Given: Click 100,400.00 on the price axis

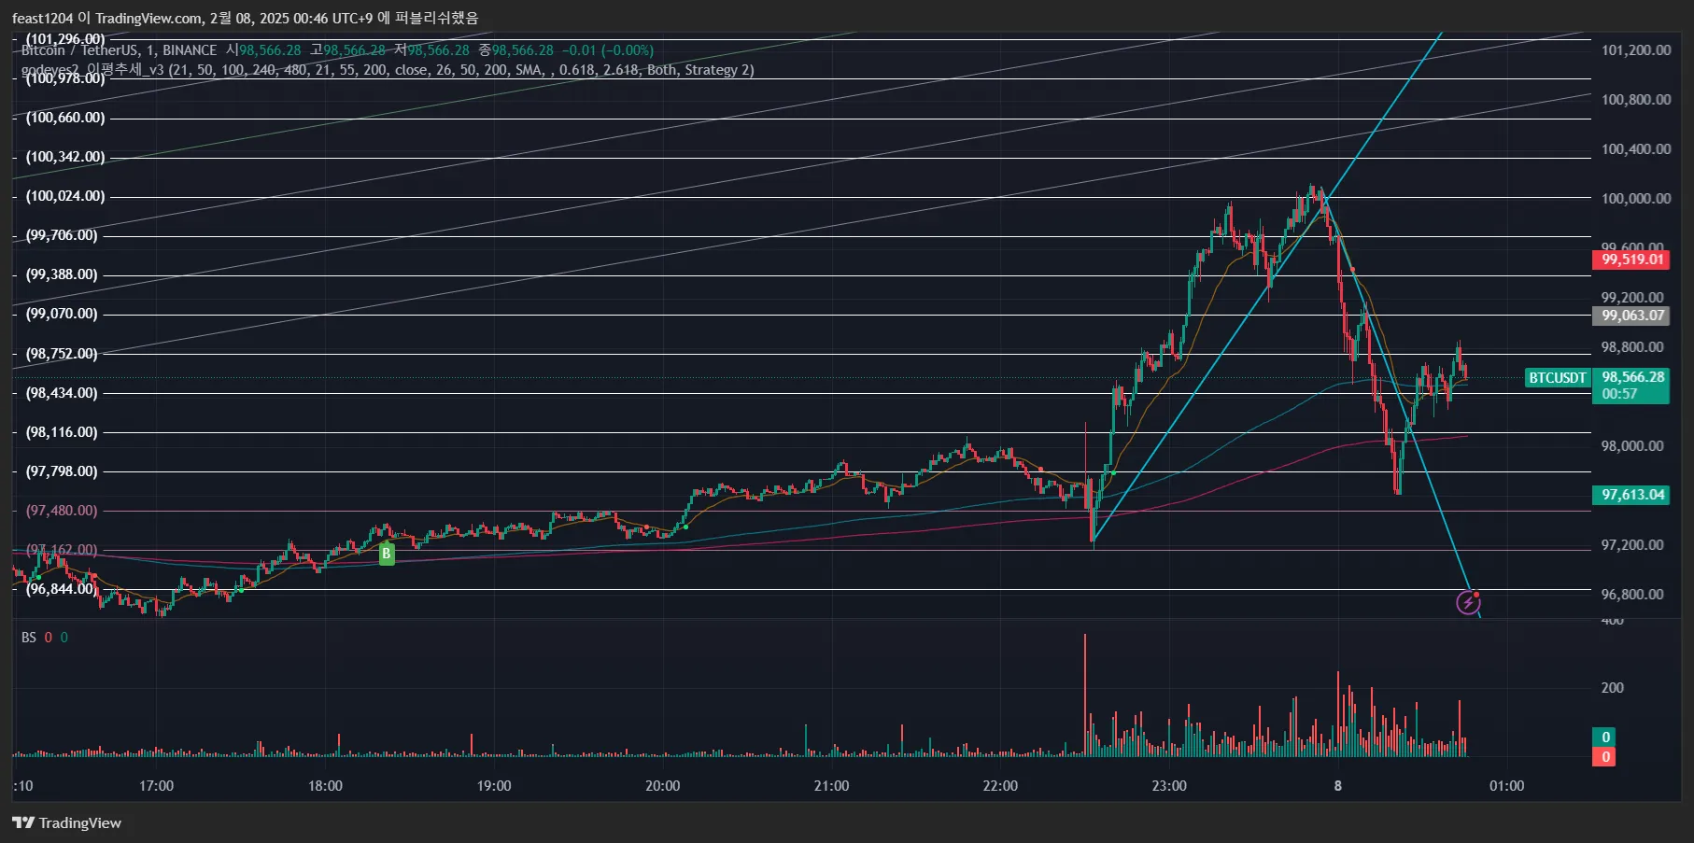Looking at the screenshot, I should (x=1635, y=149).
